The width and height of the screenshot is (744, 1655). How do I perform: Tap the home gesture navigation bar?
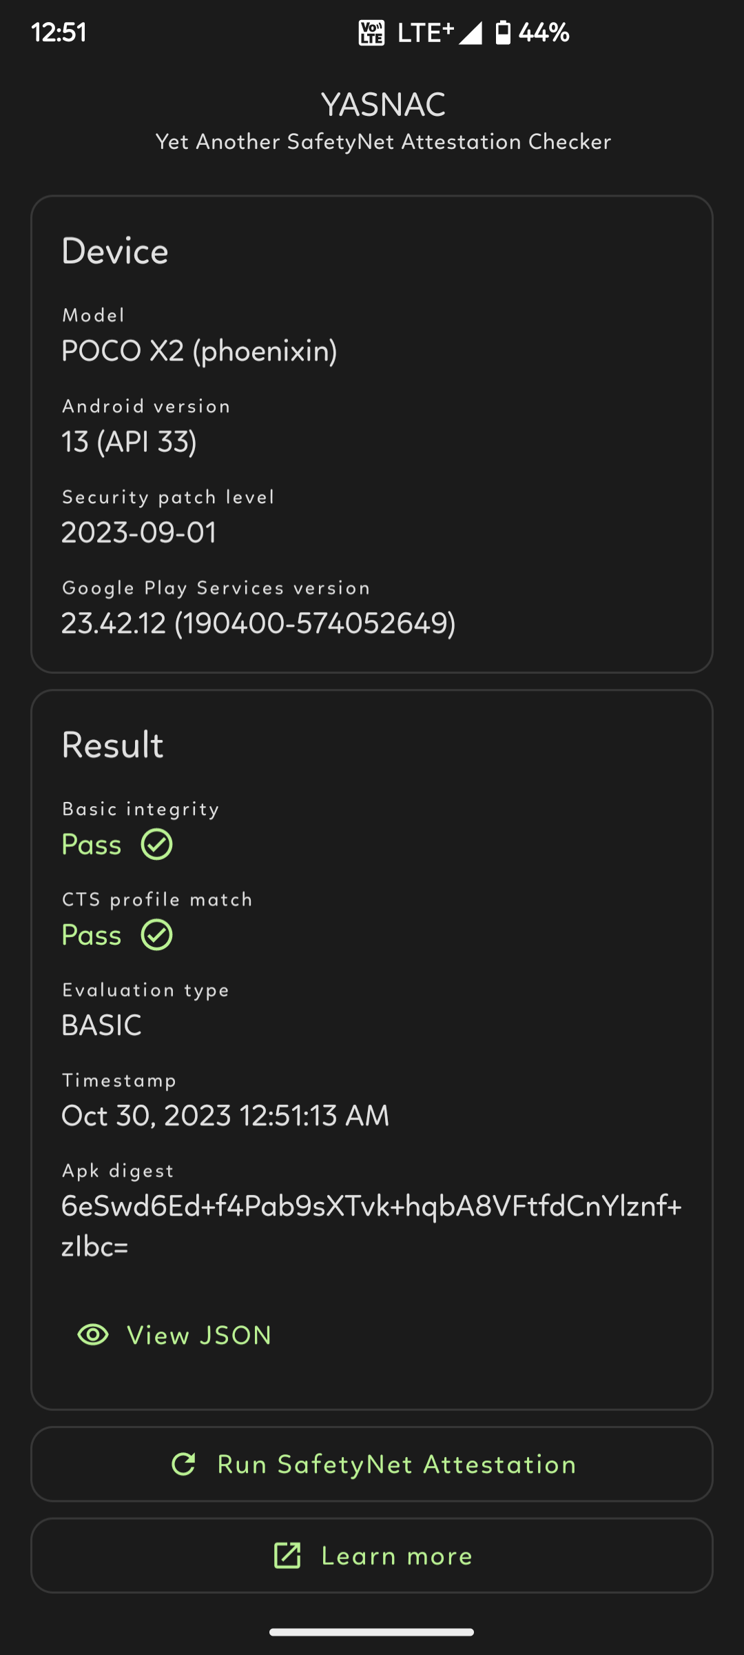(x=372, y=1632)
